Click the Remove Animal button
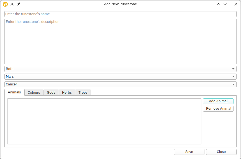Image resolution: width=241 pixels, height=159 pixels. [218, 109]
